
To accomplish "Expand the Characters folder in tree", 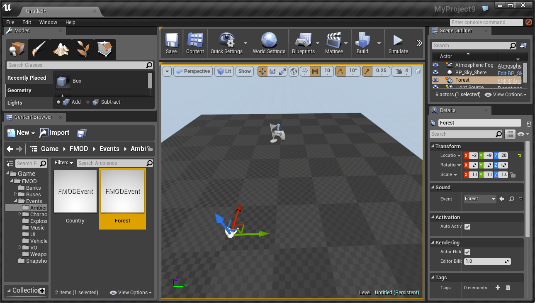I will click(x=20, y=214).
